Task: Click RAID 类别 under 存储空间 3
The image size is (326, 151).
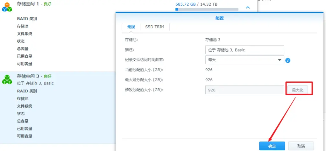Action: click(27, 91)
